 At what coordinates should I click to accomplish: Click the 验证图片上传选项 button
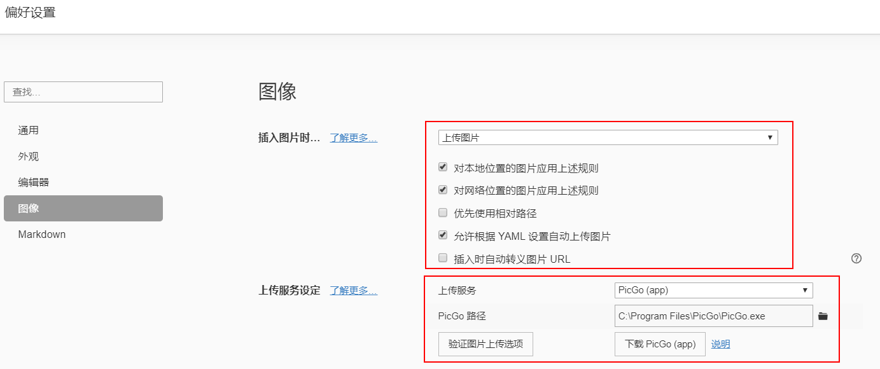pos(485,344)
